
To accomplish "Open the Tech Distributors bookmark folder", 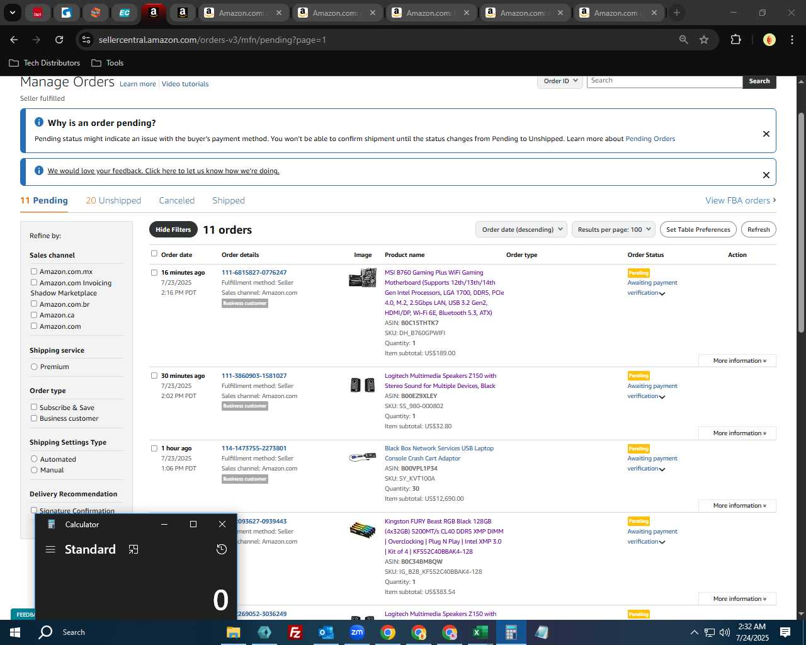I will 45,63.
